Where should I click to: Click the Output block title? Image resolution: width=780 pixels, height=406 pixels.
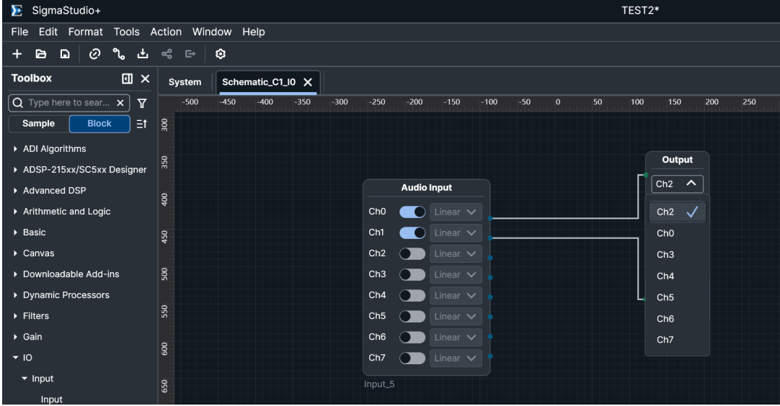pos(677,160)
